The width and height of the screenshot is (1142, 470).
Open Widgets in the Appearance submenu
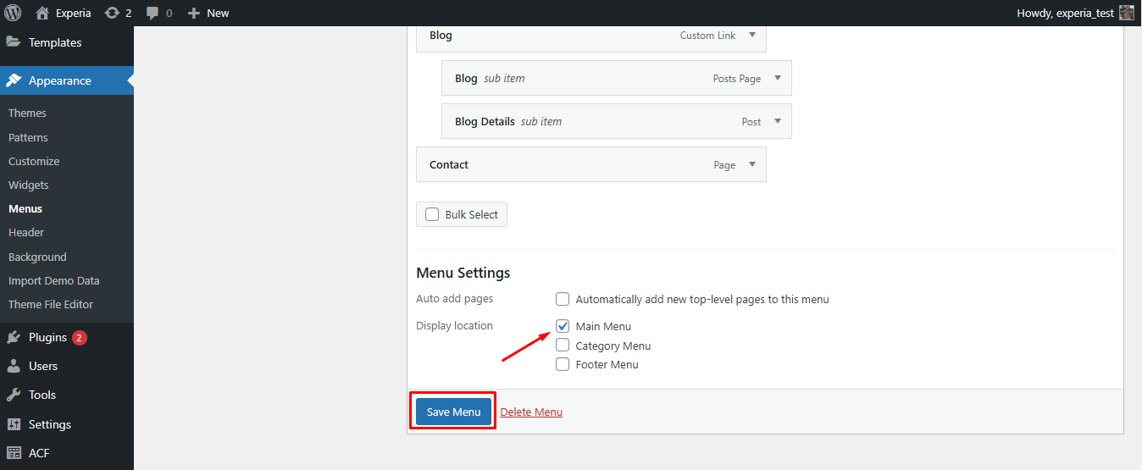point(29,185)
